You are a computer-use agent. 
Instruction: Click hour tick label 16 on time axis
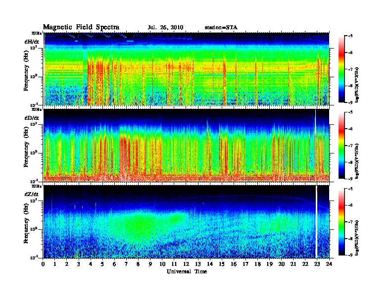coord(234,264)
